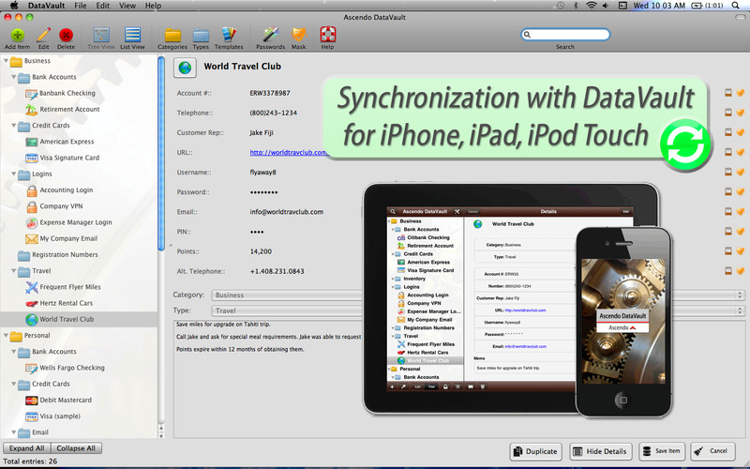Switch to Tree View
Image resolution: width=750 pixels, height=469 pixels.
click(x=100, y=35)
